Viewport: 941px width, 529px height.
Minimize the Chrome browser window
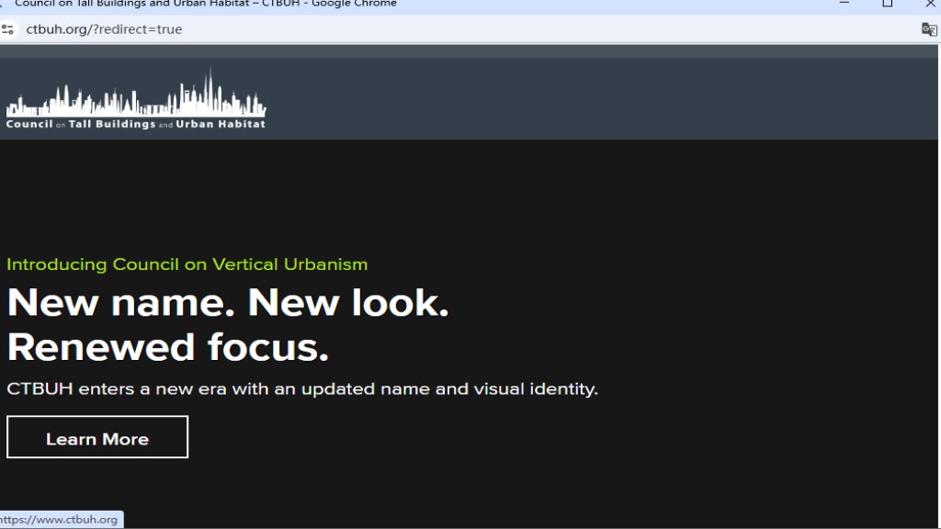point(844,3)
